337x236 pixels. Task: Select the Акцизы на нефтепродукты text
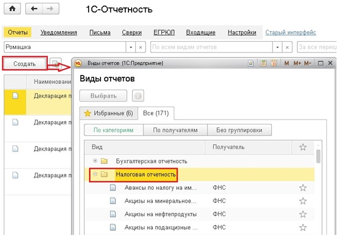[161, 214]
